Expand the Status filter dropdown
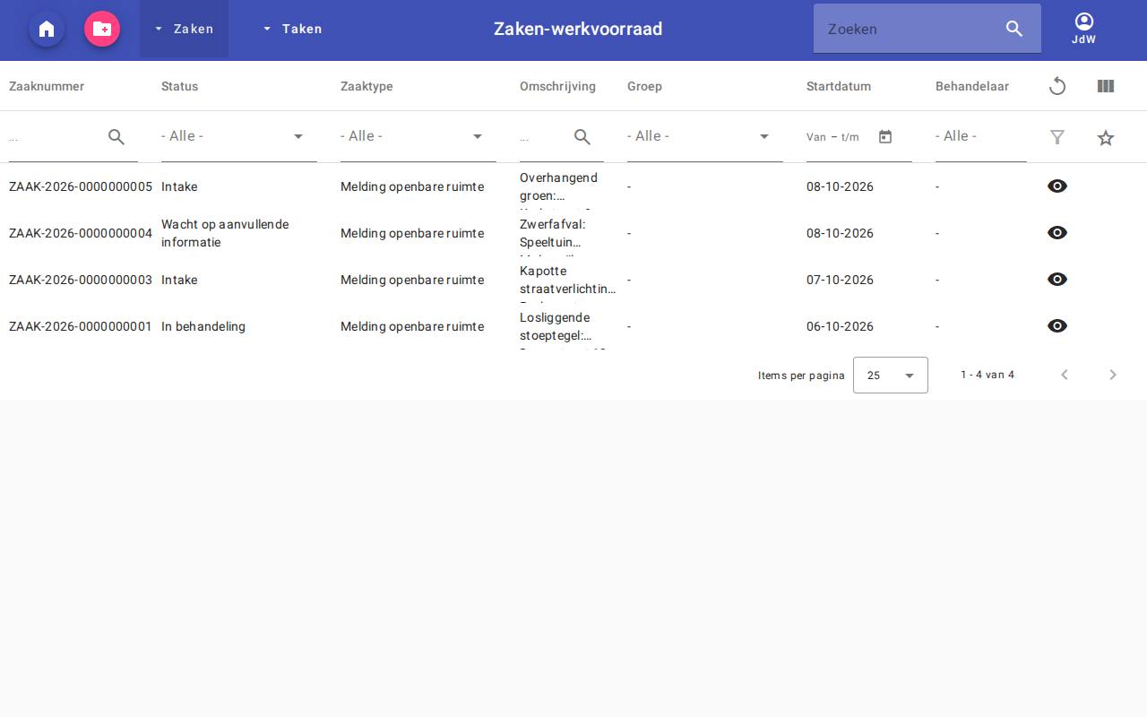1147x717 pixels. (239, 137)
